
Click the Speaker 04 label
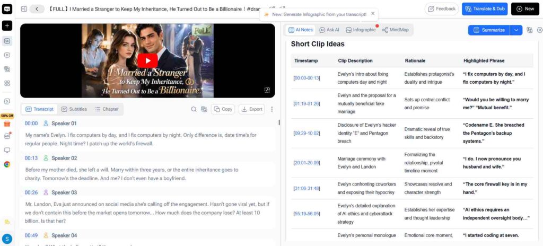(64, 235)
